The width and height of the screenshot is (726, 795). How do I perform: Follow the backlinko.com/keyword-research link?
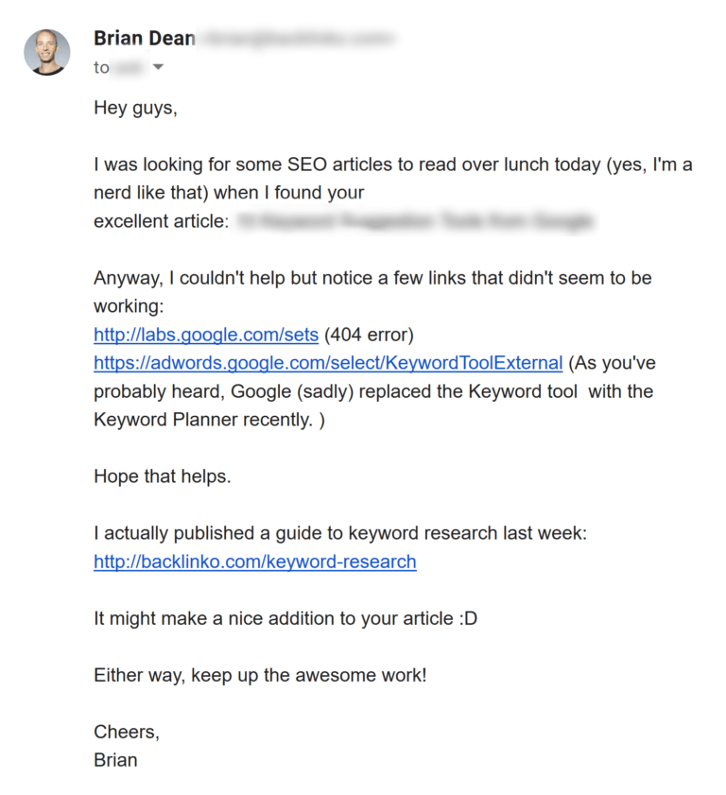click(255, 562)
